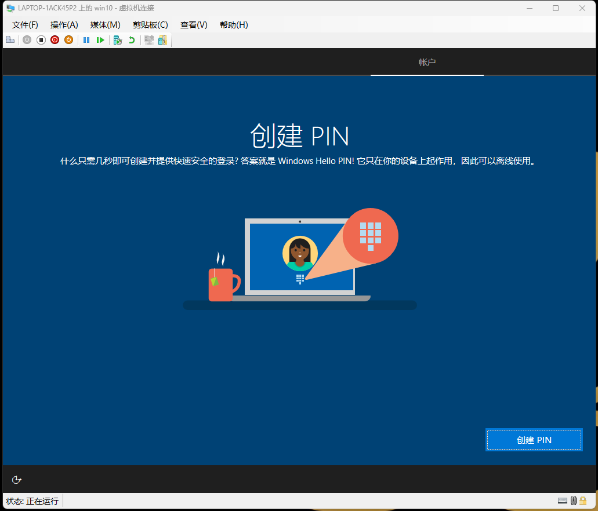Open the 查看(V) menu

point(194,25)
